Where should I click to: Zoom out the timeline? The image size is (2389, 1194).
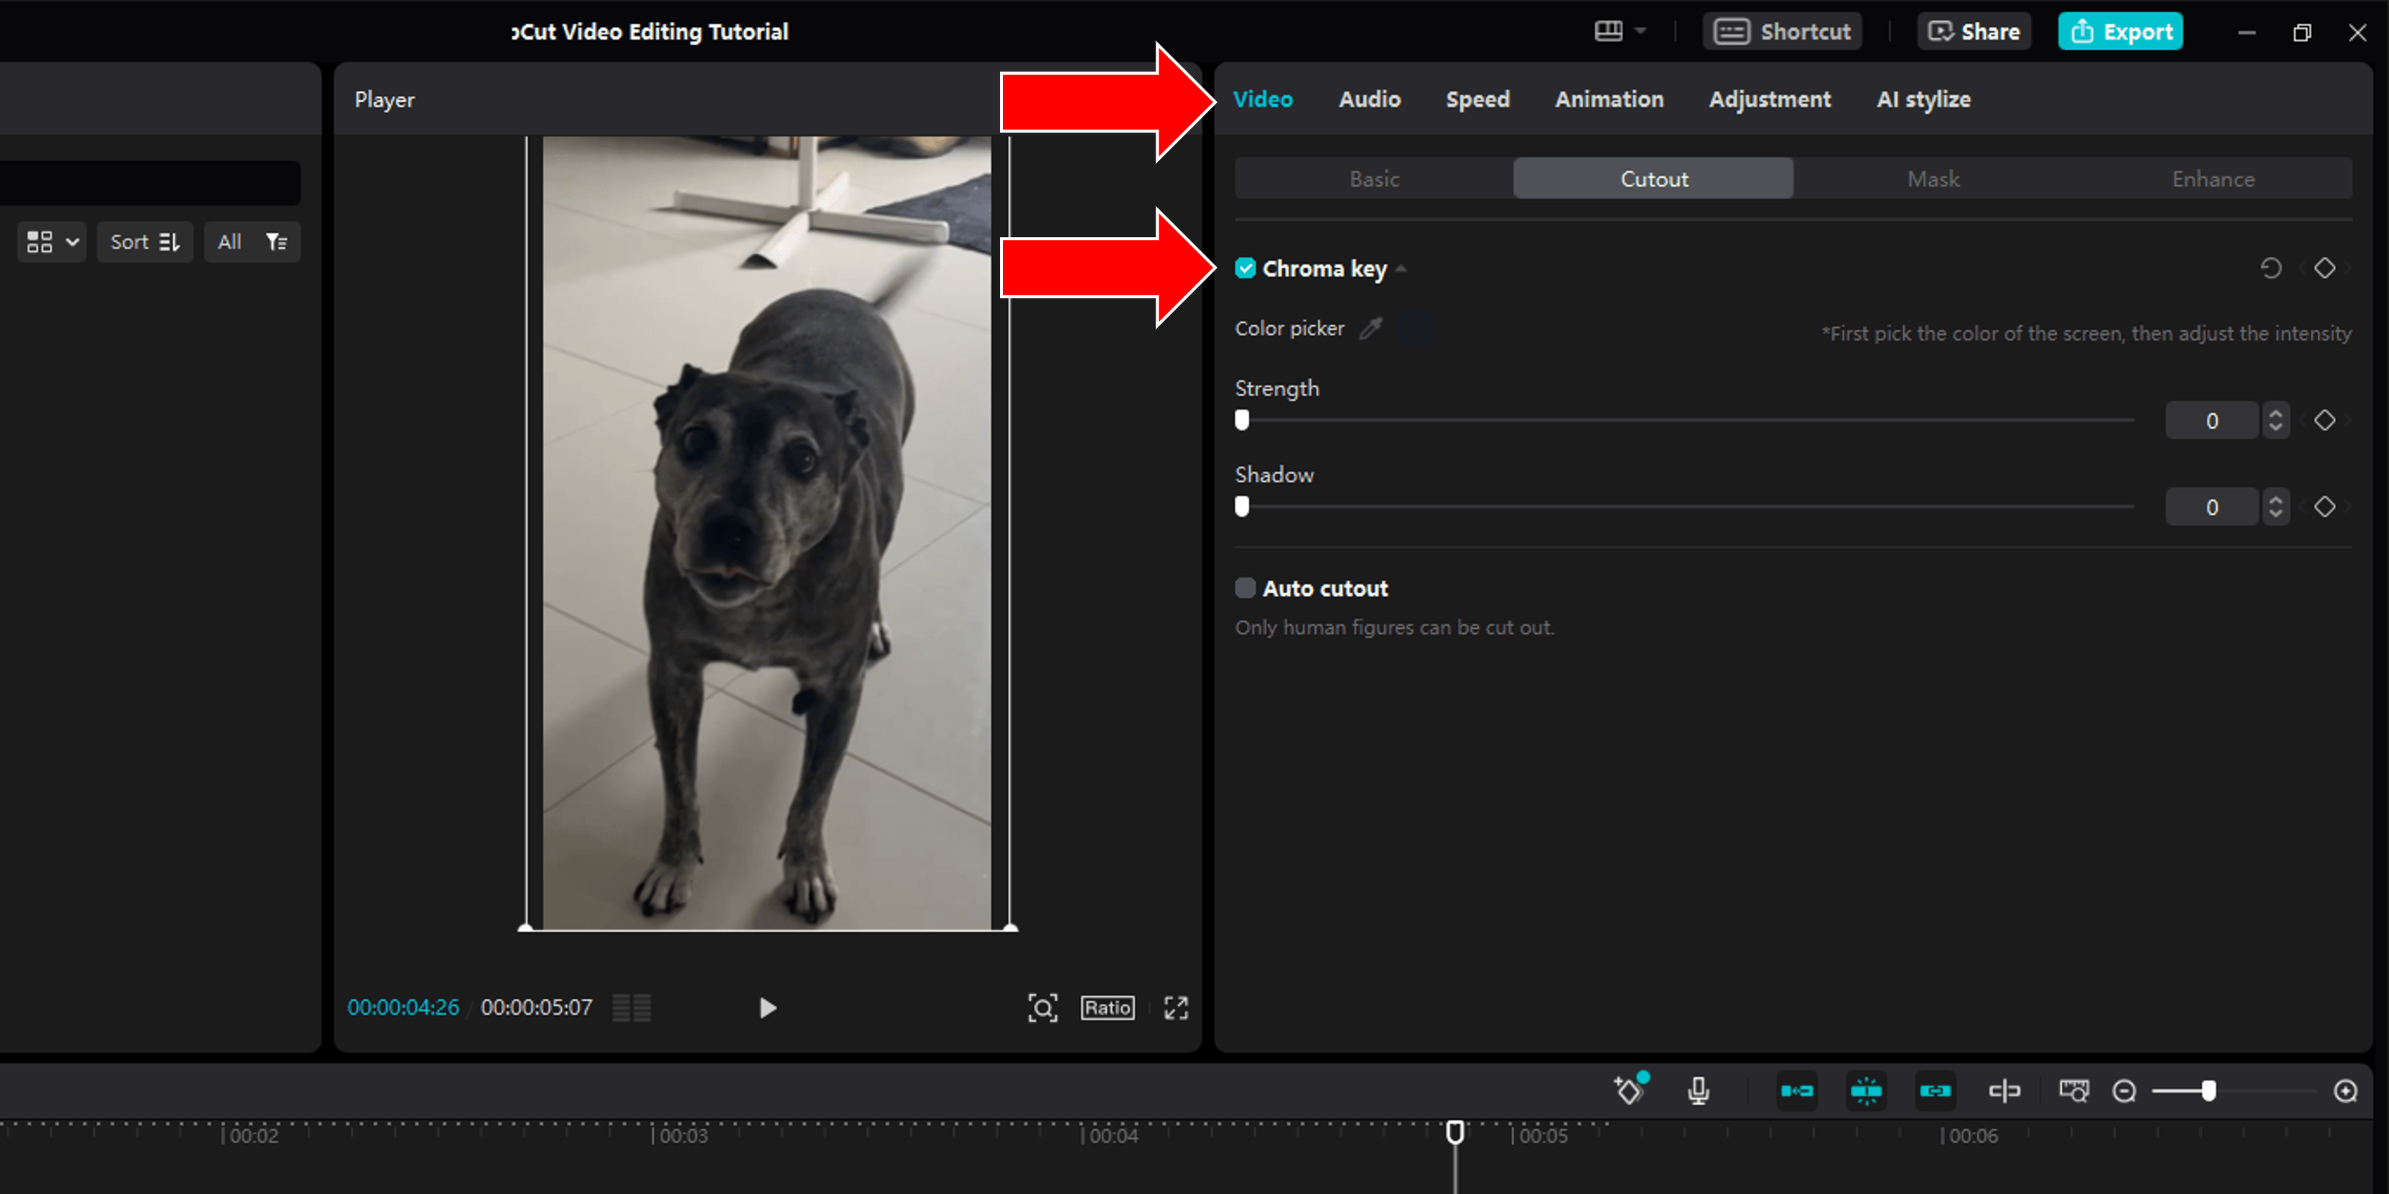point(2124,1091)
